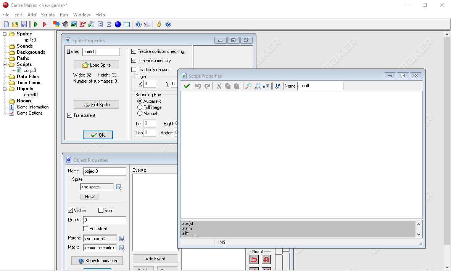
Task: Open the sprite selection menu for object0
Action: [x=119, y=187]
